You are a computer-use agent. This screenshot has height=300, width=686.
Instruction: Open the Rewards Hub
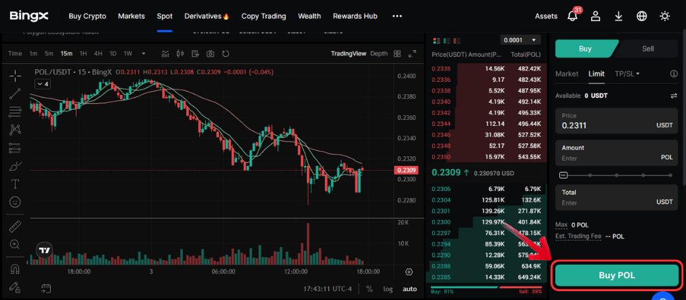355,16
